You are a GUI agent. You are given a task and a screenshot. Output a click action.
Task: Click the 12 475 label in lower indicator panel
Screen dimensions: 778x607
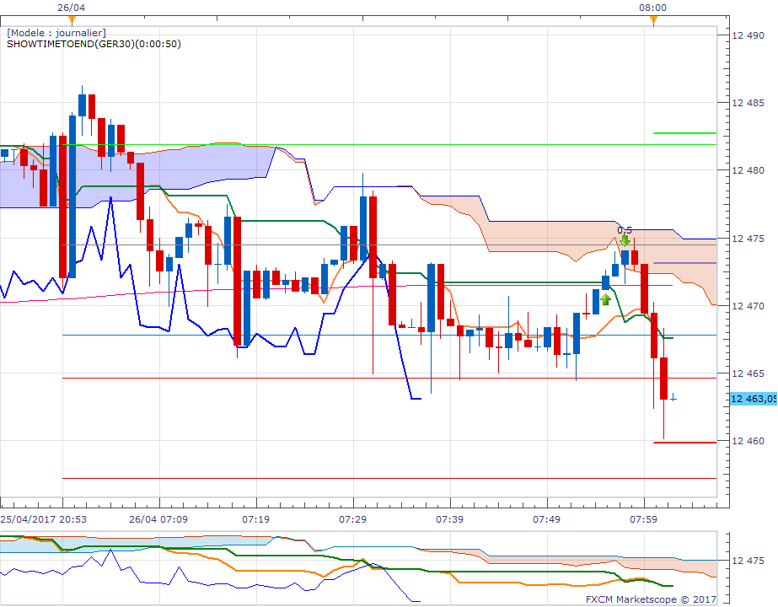click(x=748, y=561)
